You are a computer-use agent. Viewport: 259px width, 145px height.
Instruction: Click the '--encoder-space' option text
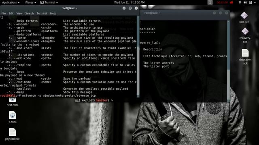(26, 41)
